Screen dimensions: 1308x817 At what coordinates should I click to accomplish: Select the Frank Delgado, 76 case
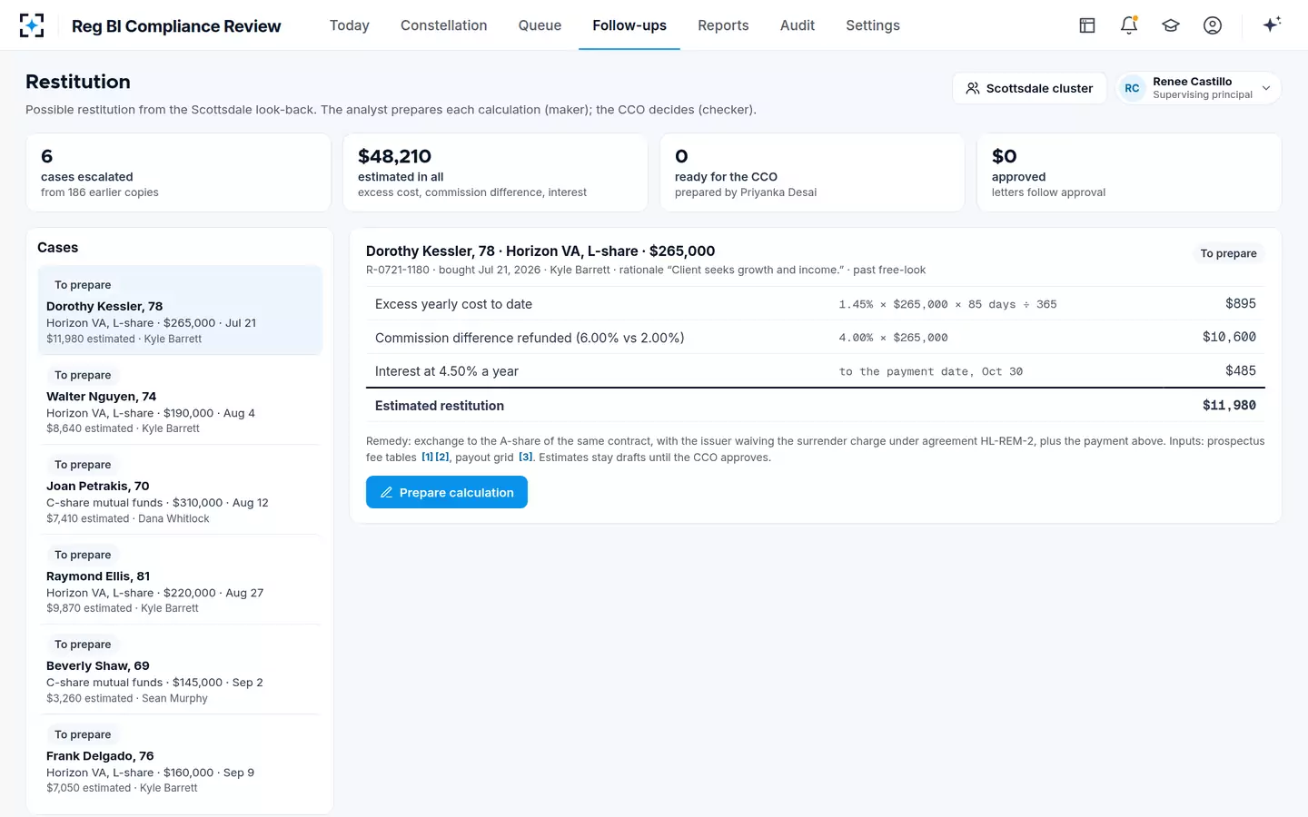point(180,760)
